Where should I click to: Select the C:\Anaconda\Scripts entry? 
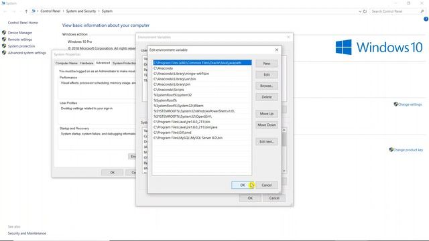pyautogui.click(x=202, y=90)
